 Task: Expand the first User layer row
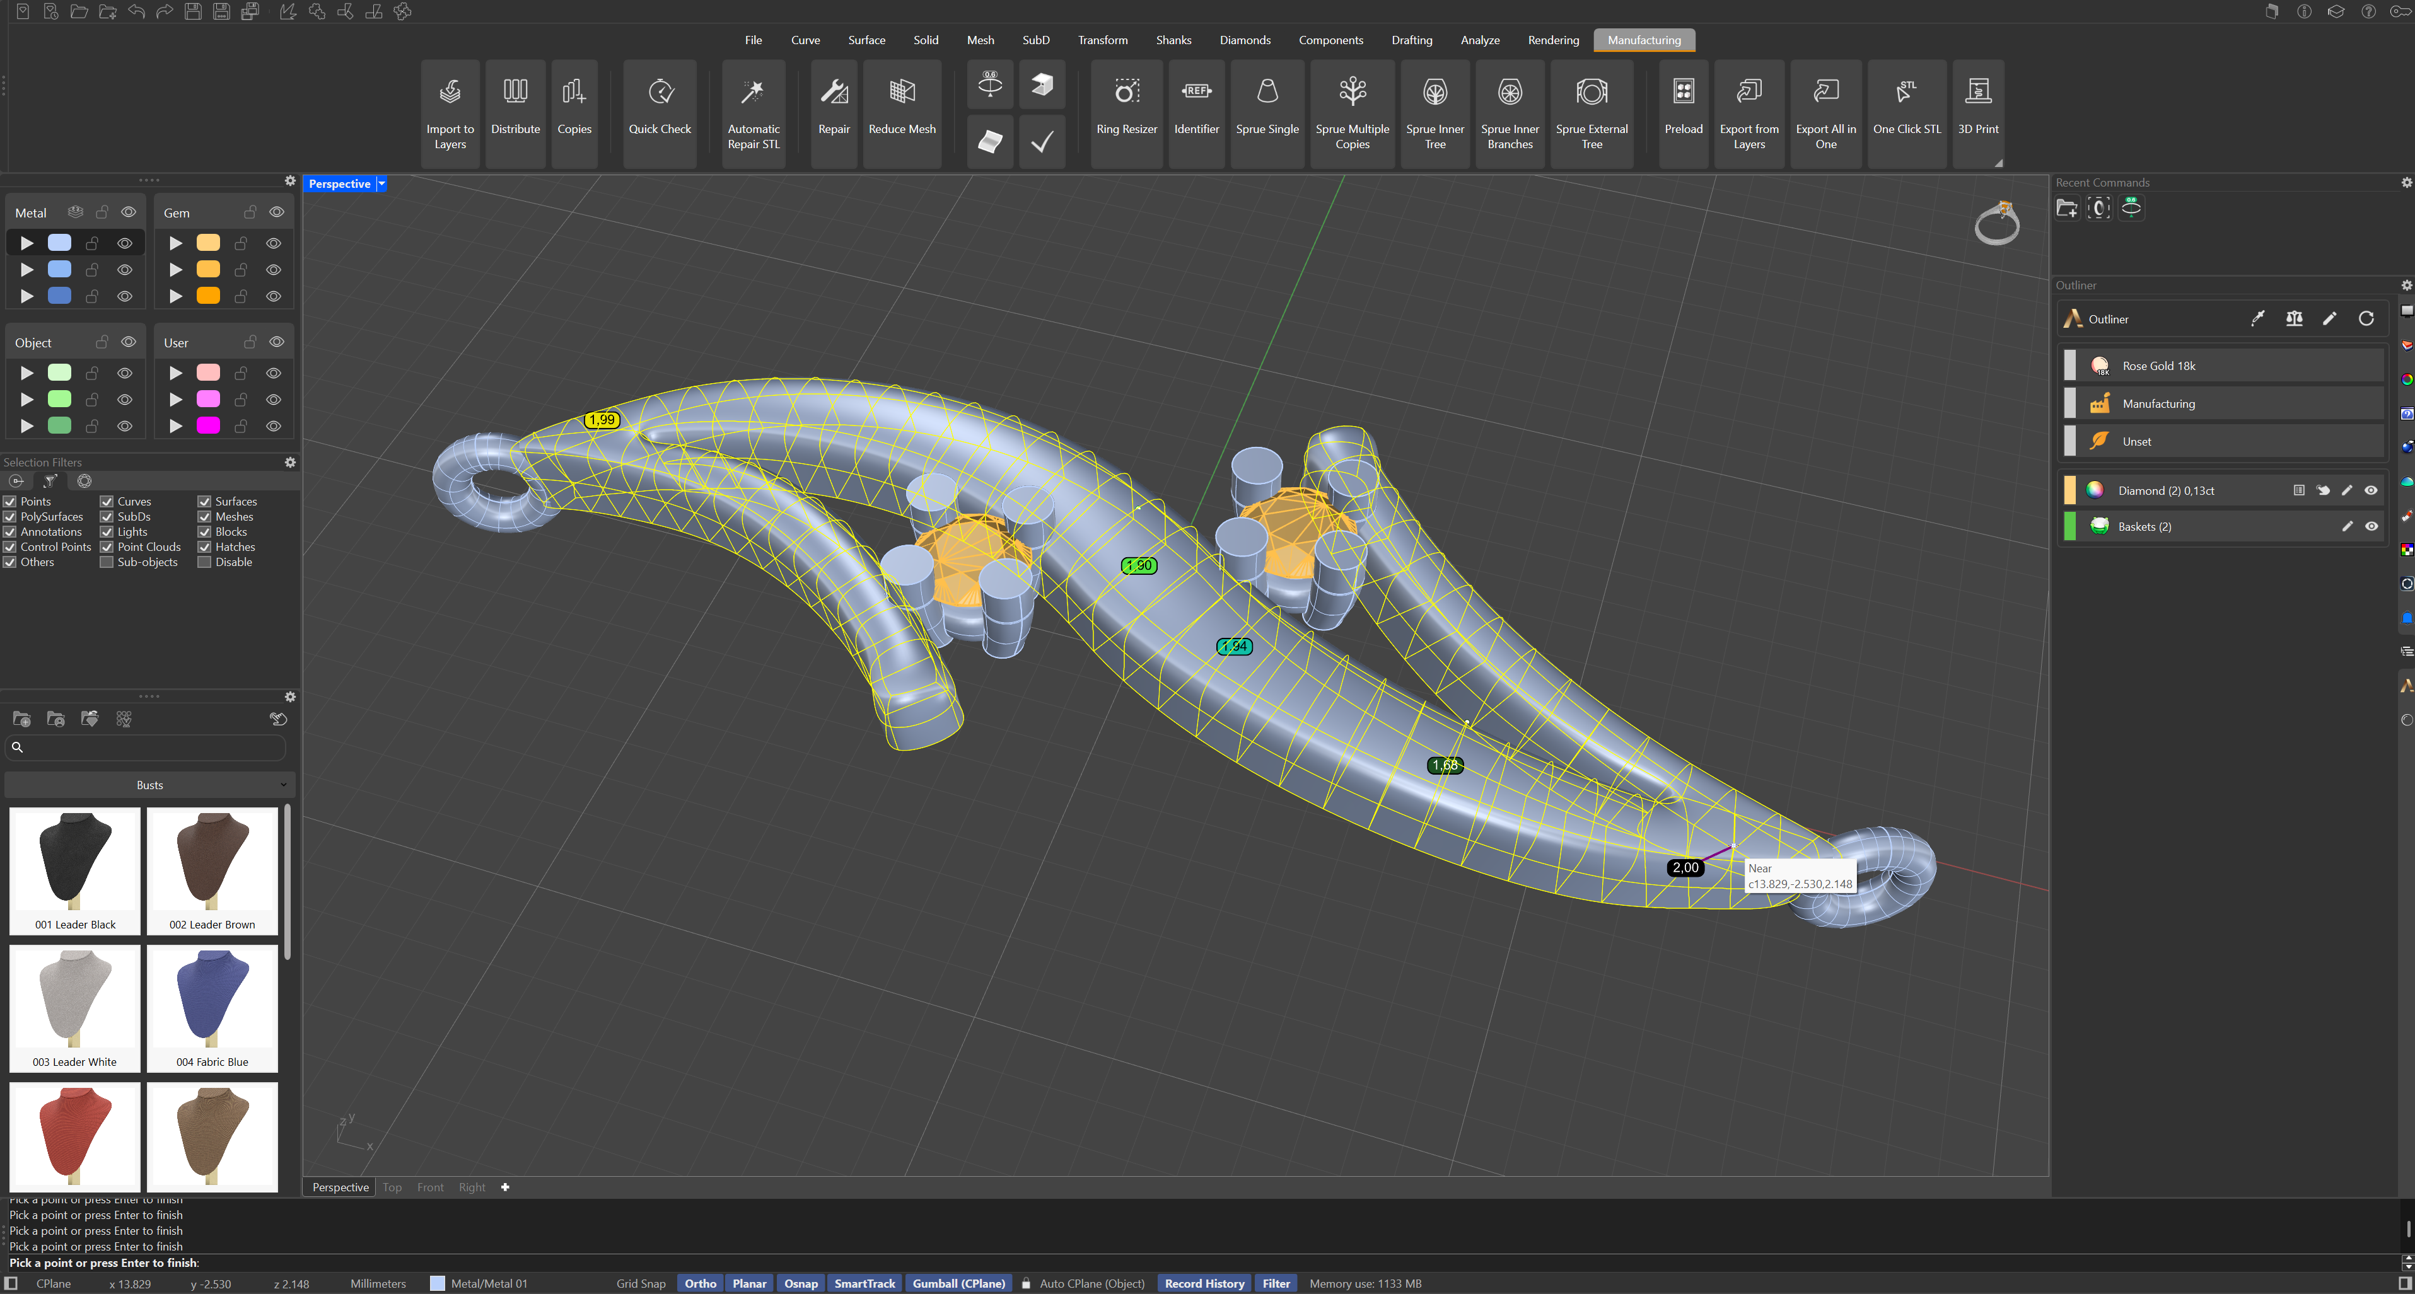[175, 373]
